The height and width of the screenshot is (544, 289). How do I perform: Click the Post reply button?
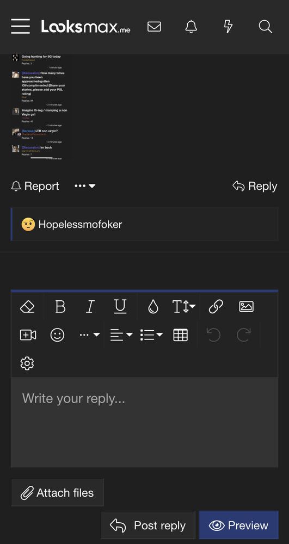[x=148, y=526]
